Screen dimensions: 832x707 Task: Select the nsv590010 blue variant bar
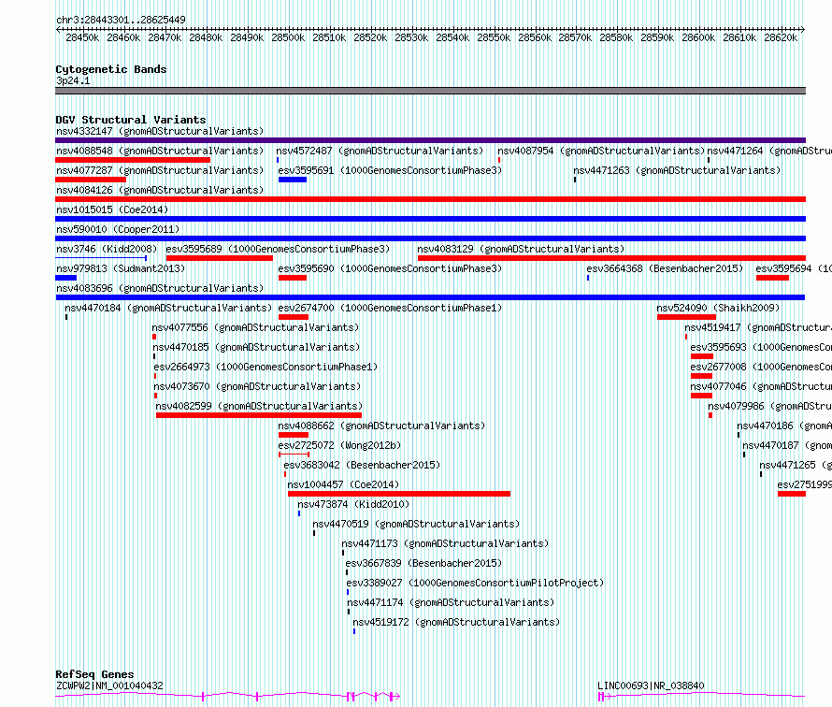430,238
